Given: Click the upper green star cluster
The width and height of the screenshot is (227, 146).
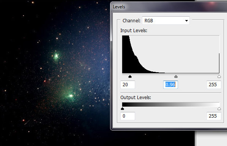Looking at the screenshot, I should click(x=56, y=56).
